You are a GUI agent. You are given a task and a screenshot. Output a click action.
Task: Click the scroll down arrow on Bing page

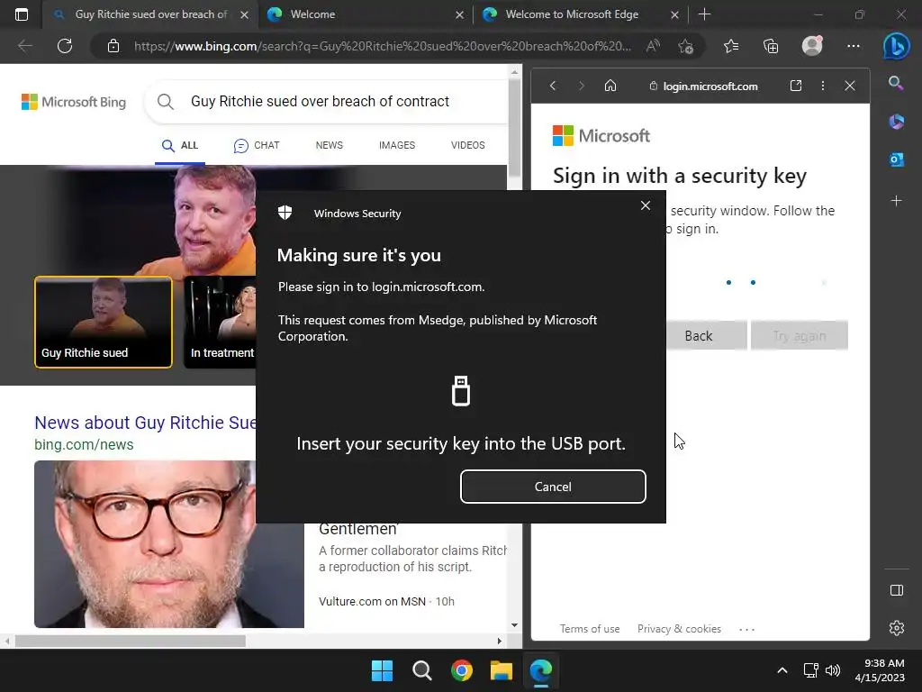click(x=514, y=625)
